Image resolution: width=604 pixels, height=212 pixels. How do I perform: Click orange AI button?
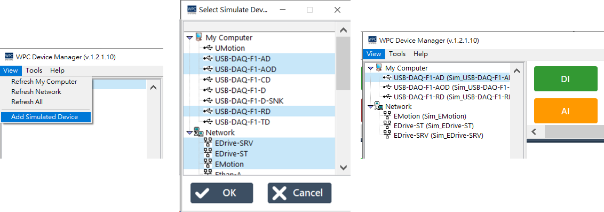click(566, 111)
